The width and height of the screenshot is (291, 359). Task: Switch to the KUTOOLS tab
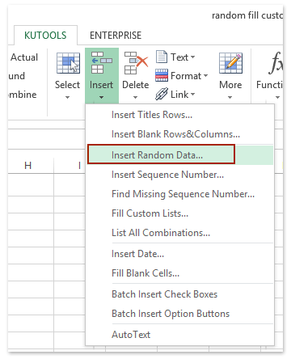point(45,36)
